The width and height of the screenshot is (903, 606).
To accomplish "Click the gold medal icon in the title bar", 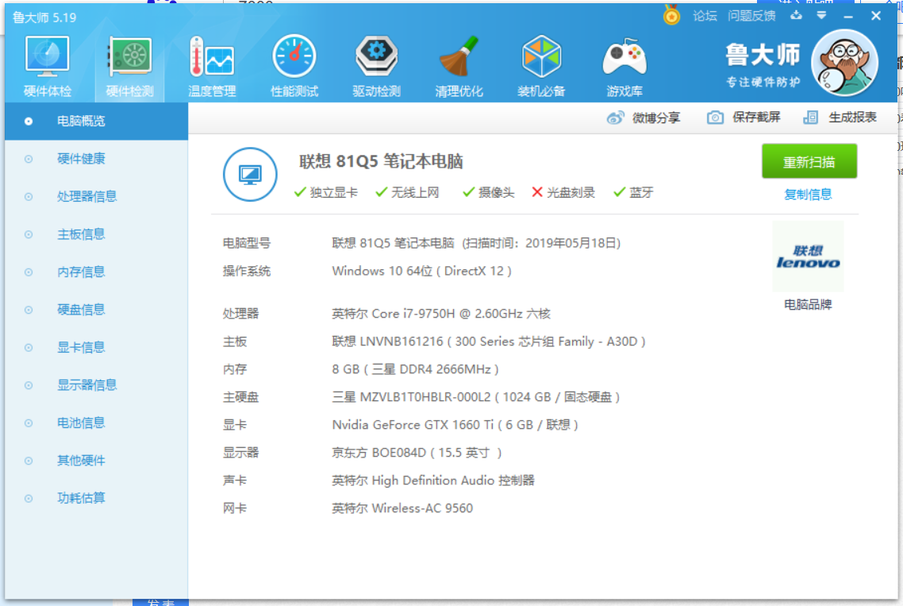I will pyautogui.click(x=672, y=16).
